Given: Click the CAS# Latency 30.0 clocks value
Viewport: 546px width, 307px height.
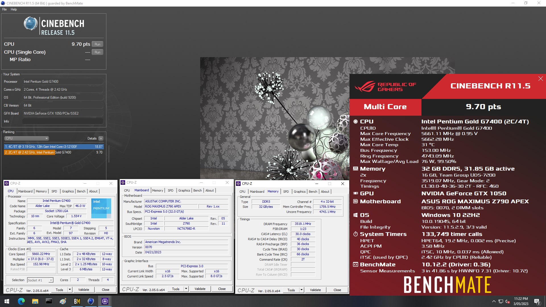Looking at the screenshot, I should tap(303, 234).
